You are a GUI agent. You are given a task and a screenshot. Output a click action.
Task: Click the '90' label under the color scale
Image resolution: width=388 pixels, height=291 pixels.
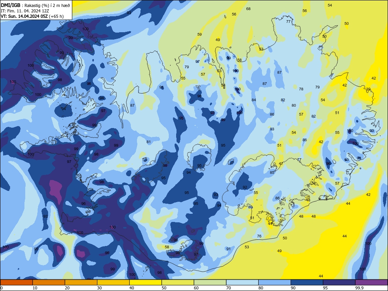click(x=293, y=288)
